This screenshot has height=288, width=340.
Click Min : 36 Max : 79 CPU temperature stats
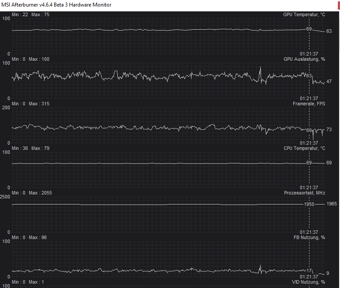pos(31,148)
